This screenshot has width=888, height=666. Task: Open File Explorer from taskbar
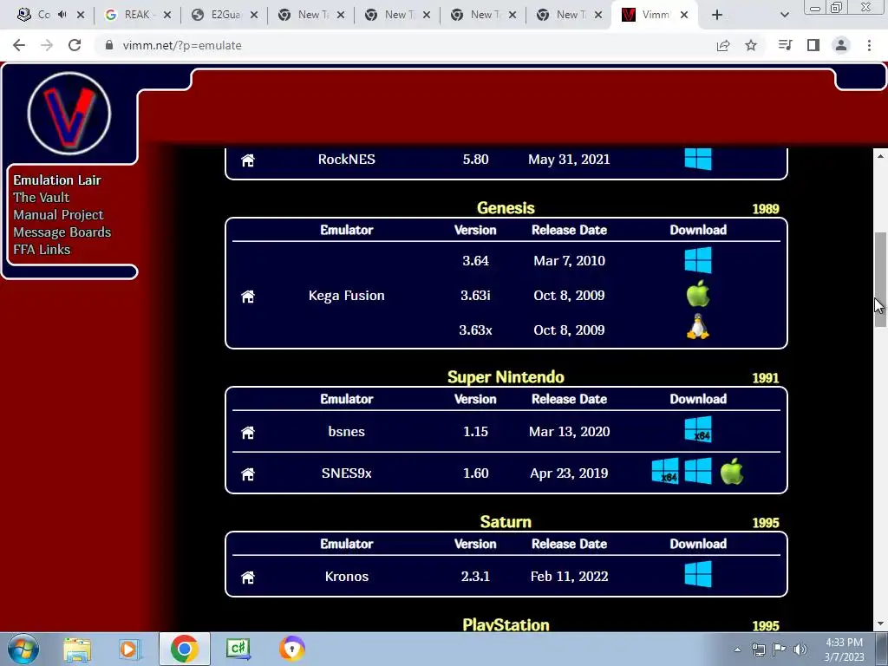(x=77, y=649)
